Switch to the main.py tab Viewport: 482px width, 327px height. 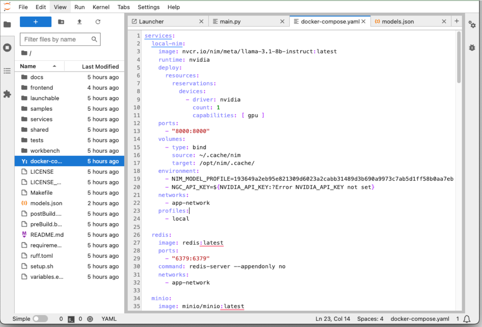tap(230, 22)
